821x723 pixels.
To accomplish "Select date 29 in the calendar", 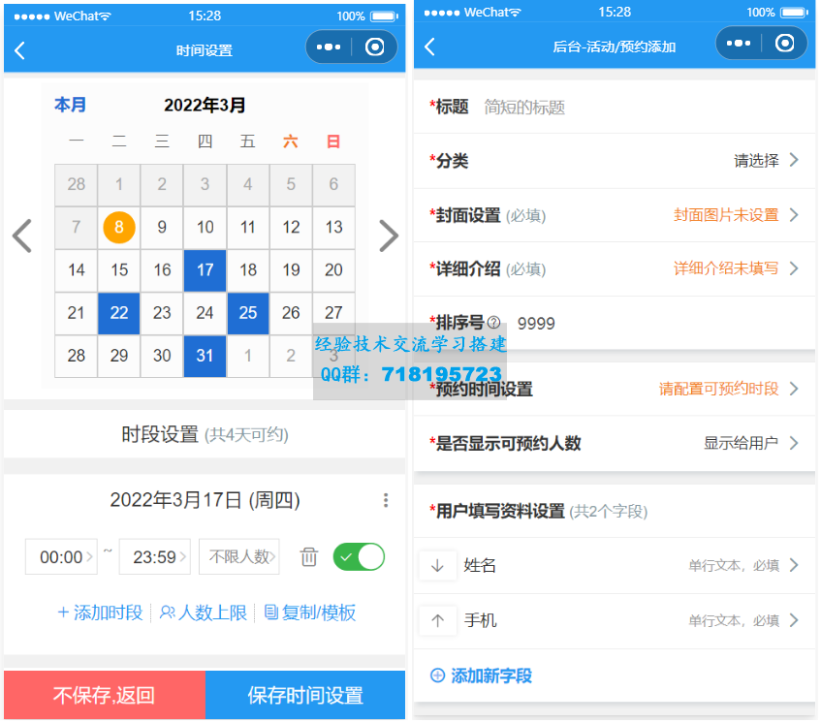I will coord(119,357).
